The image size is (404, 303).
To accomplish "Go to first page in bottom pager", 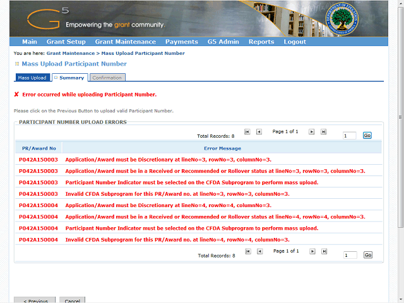I will (248, 251).
